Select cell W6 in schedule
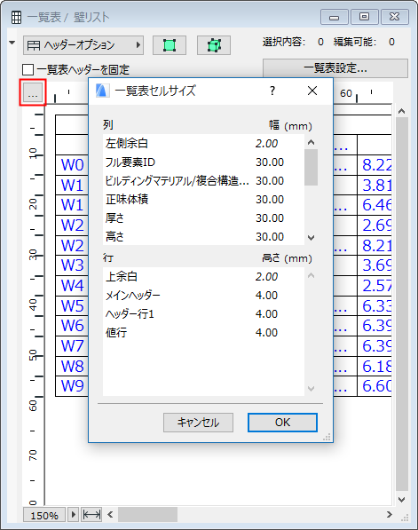Image resolution: width=418 pixels, height=530 pixels. [x=72, y=326]
